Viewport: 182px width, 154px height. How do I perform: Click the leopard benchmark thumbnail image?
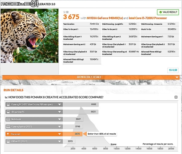[30, 36]
